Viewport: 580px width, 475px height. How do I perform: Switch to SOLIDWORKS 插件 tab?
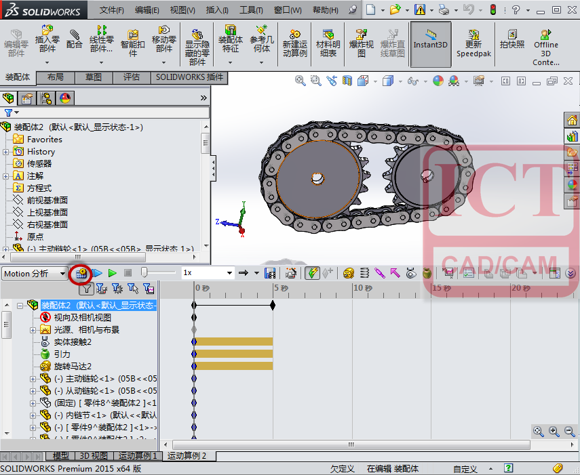(x=189, y=77)
